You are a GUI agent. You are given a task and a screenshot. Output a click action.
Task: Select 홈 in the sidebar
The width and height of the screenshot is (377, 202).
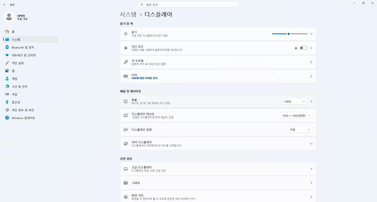coord(31,32)
